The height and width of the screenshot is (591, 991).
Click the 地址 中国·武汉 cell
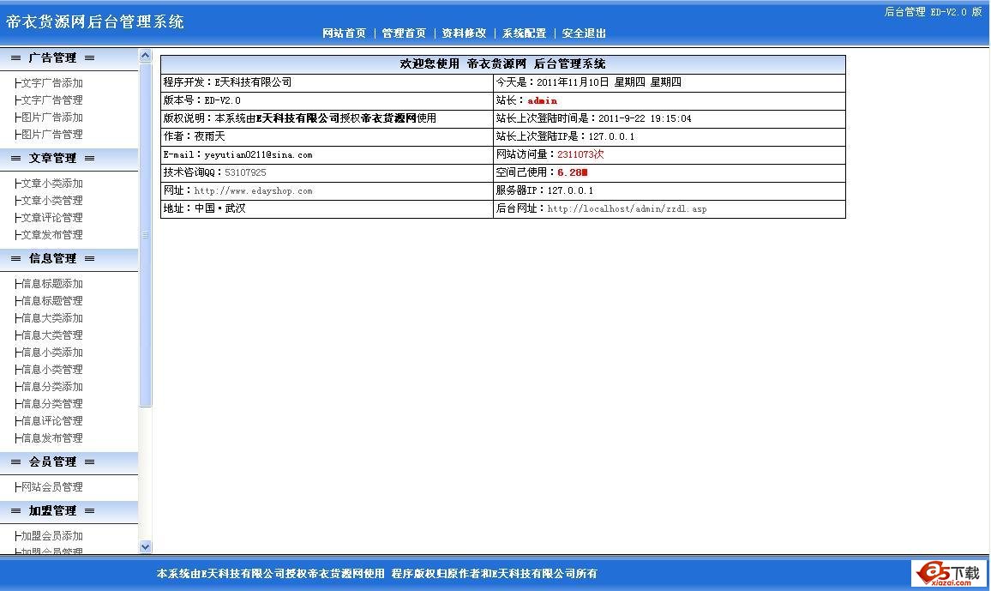327,209
